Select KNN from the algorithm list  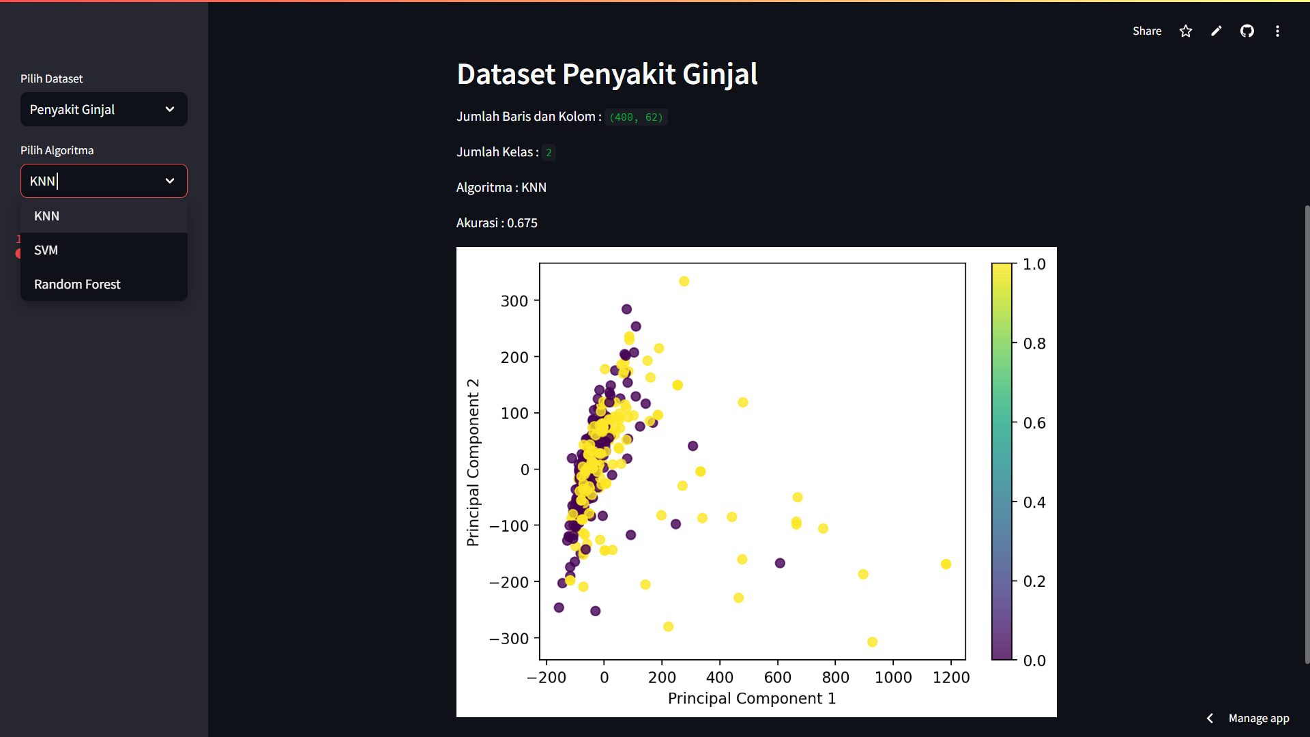click(x=104, y=216)
